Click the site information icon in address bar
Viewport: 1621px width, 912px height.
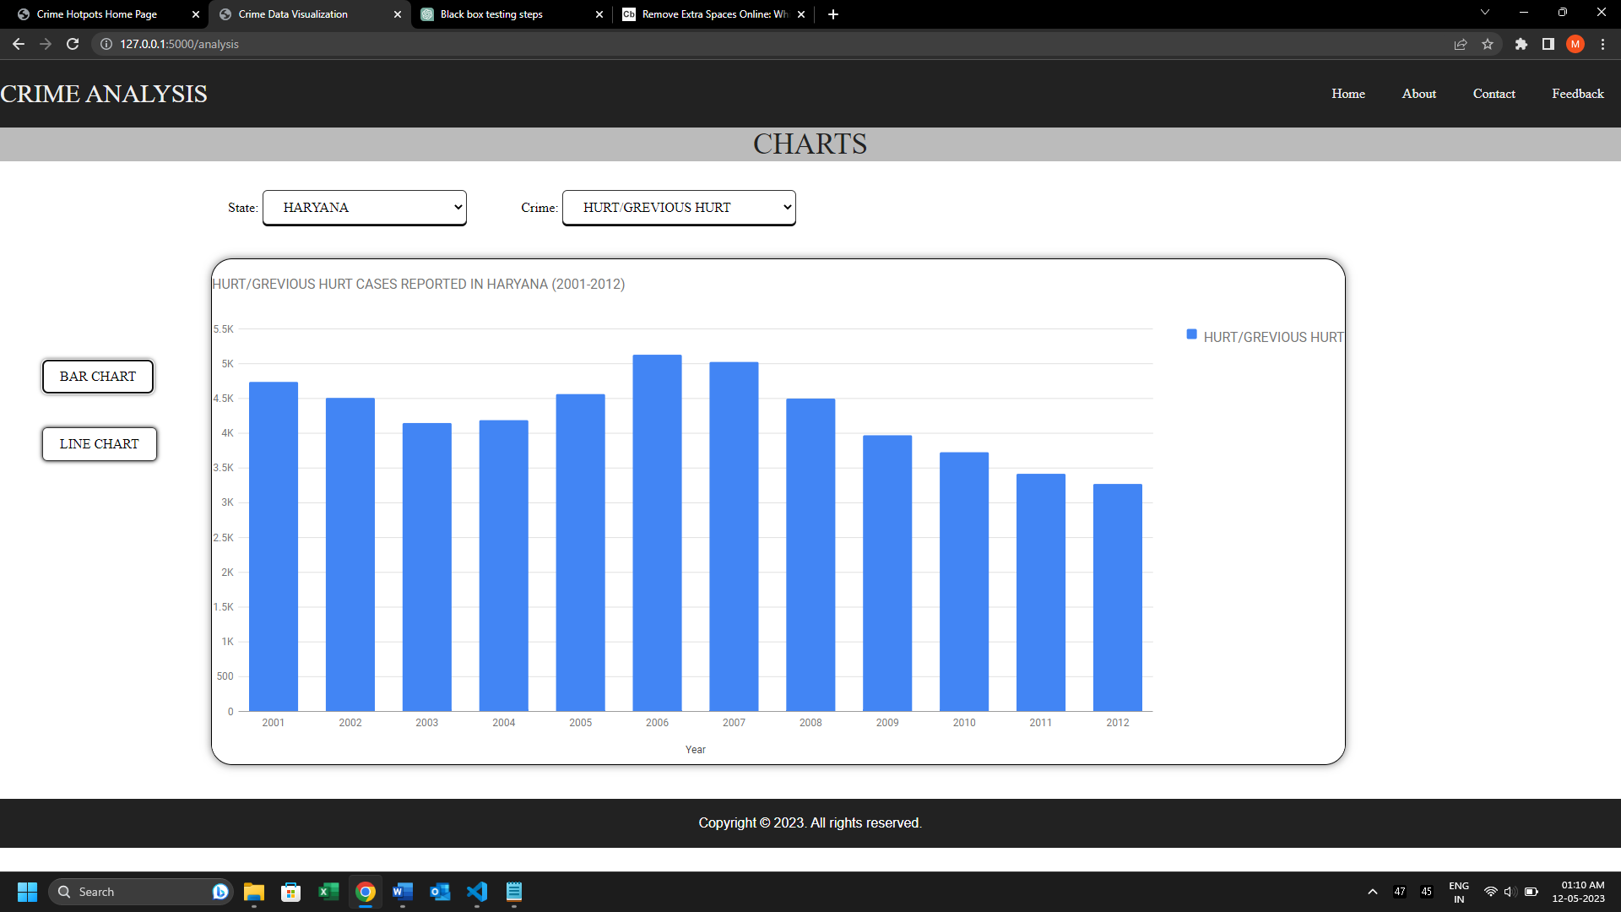pyautogui.click(x=106, y=44)
